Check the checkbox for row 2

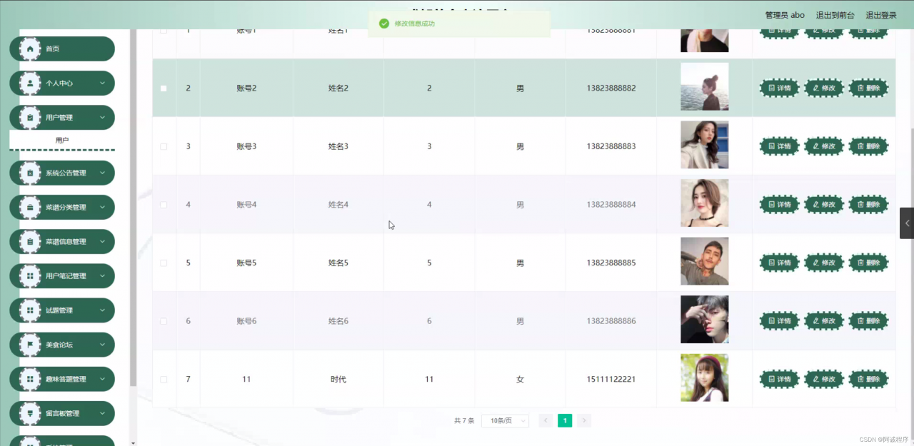164,88
